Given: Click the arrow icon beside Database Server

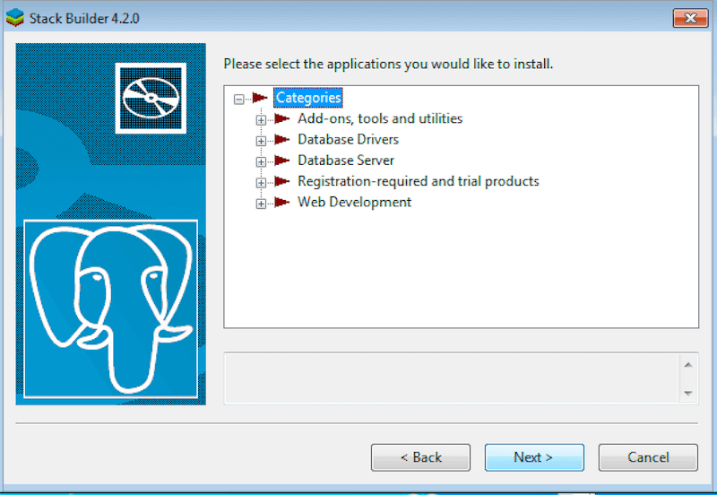Looking at the screenshot, I should pos(282,161).
